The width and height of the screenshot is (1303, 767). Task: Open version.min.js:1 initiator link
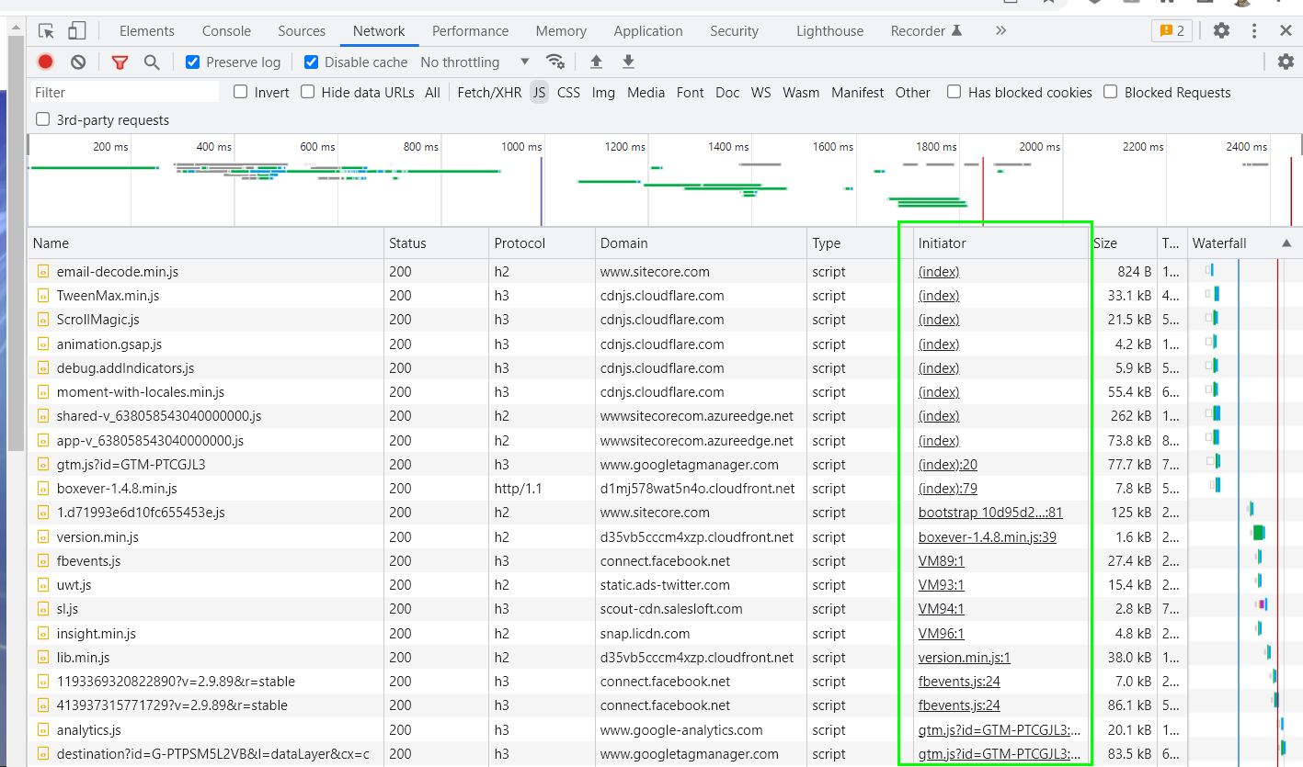[x=964, y=658]
